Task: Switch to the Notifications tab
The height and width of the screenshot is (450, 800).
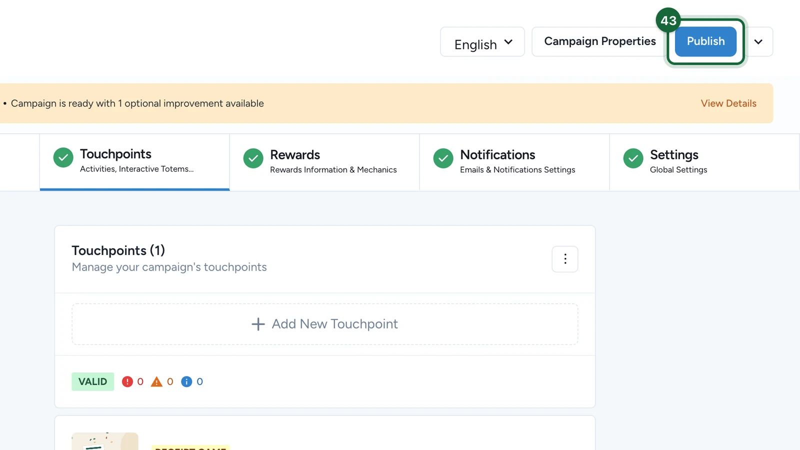Action: (514, 162)
